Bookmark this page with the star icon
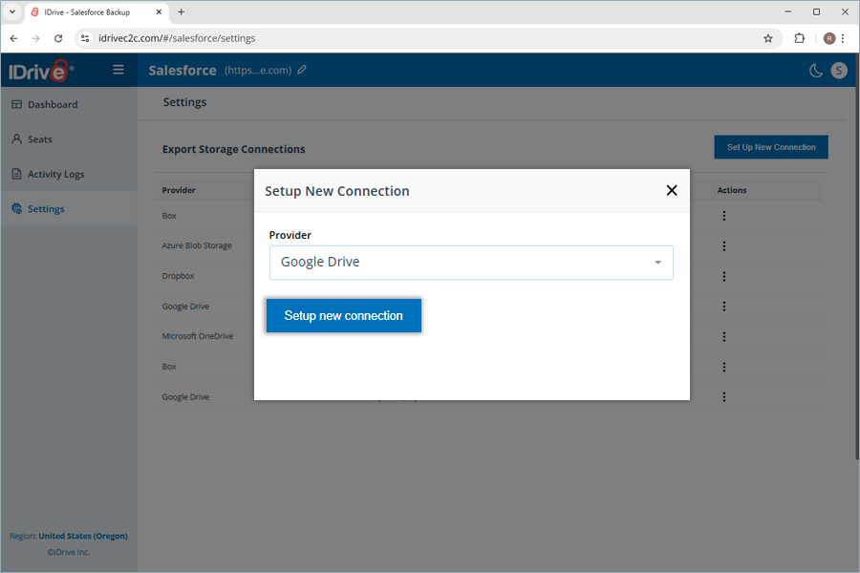This screenshot has width=860, height=573. point(768,38)
